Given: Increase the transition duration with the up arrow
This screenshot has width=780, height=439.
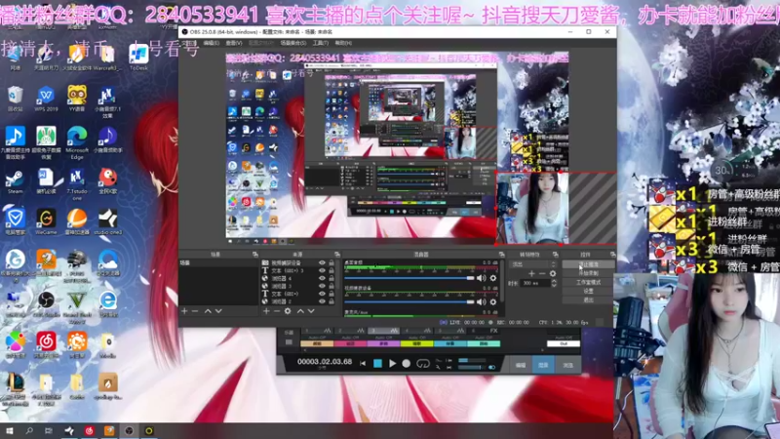Looking at the screenshot, I should (554, 281).
